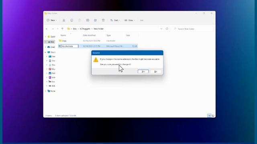
Task: Click the Share icon in toolbar
Action: coord(96,20)
